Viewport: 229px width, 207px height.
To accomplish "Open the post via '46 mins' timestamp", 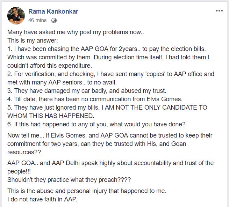I will (37, 20).
